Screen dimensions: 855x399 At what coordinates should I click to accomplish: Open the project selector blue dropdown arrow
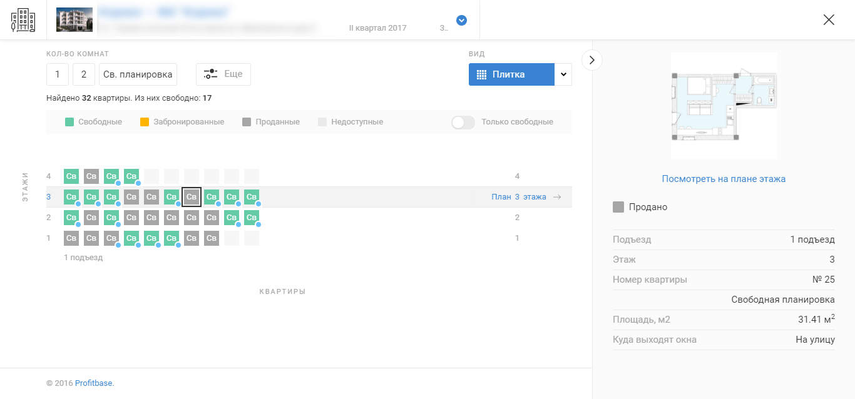coord(461,21)
